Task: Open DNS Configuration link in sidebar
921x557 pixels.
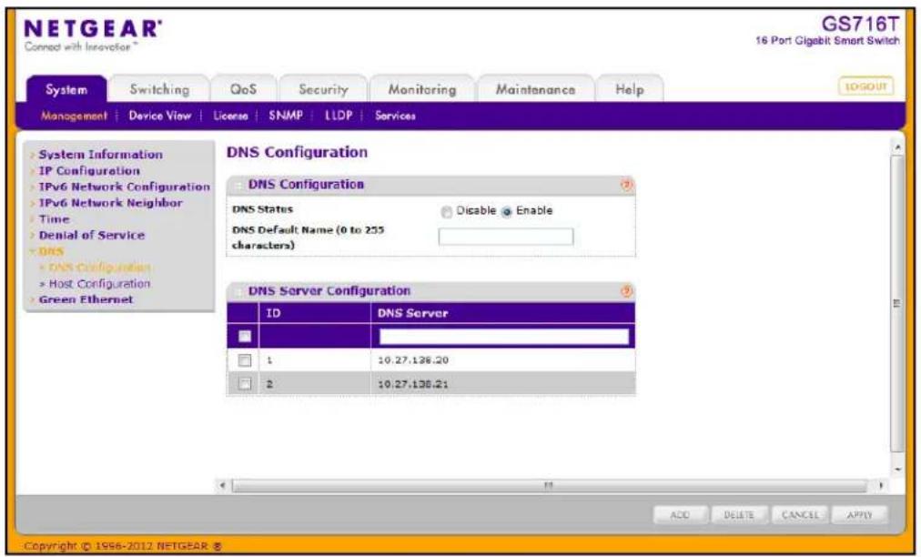Action: tap(99, 268)
